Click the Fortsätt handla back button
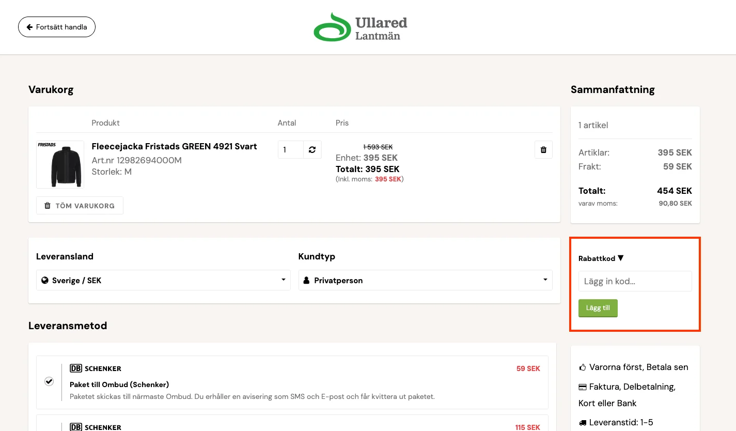Viewport: 736px width, 431px height. tap(57, 27)
